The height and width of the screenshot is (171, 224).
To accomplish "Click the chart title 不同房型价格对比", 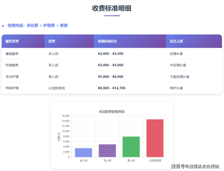I will click(x=112, y=111).
